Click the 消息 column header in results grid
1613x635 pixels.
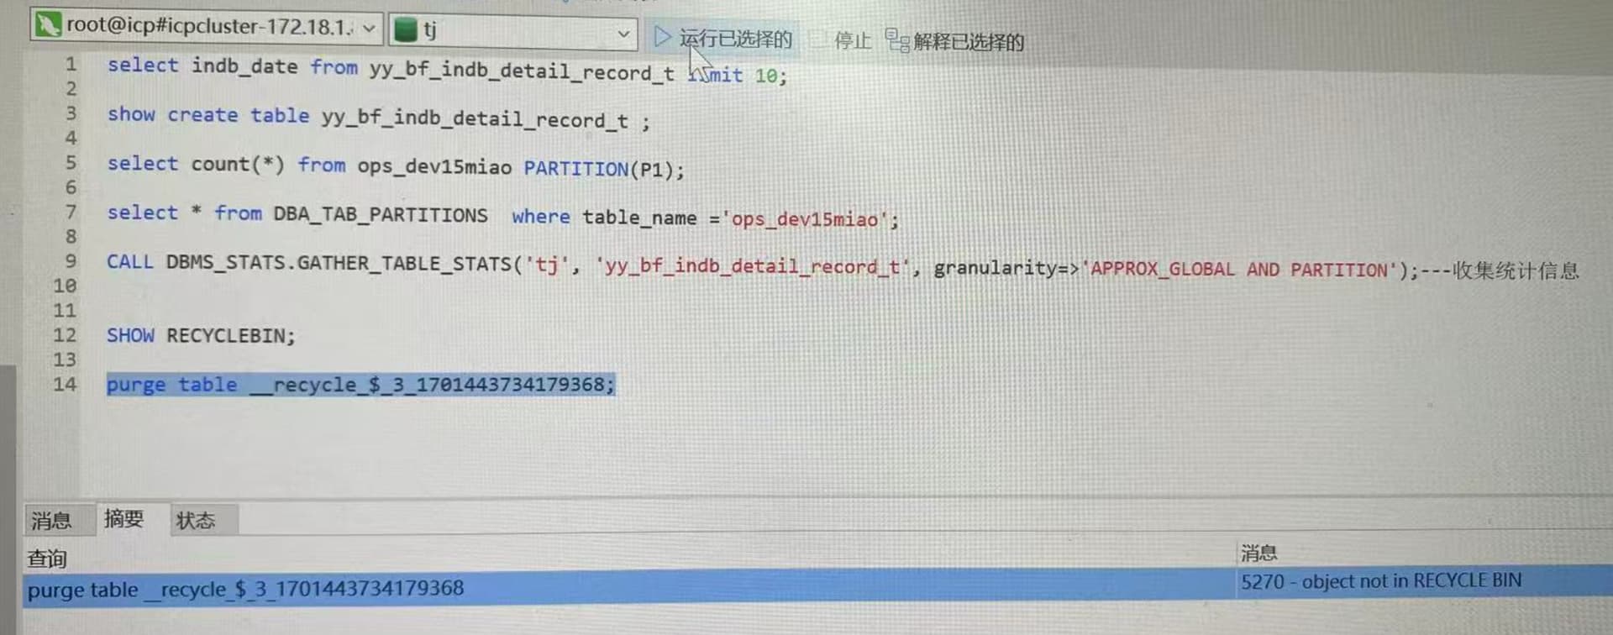[x=1258, y=553]
